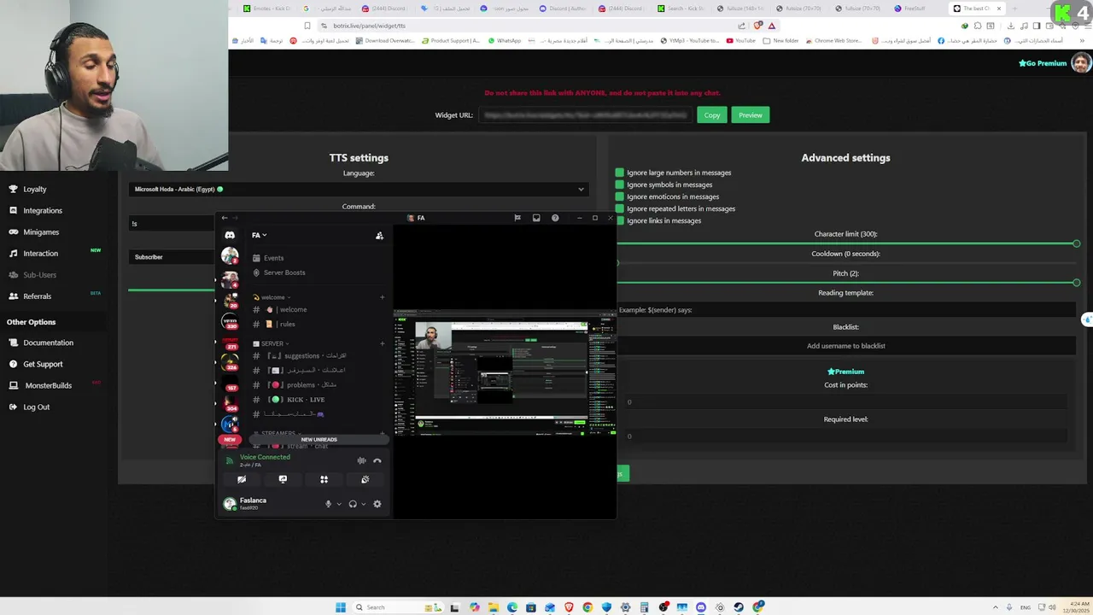Add channel to SERVER category
1093x615 pixels.
pos(382,343)
